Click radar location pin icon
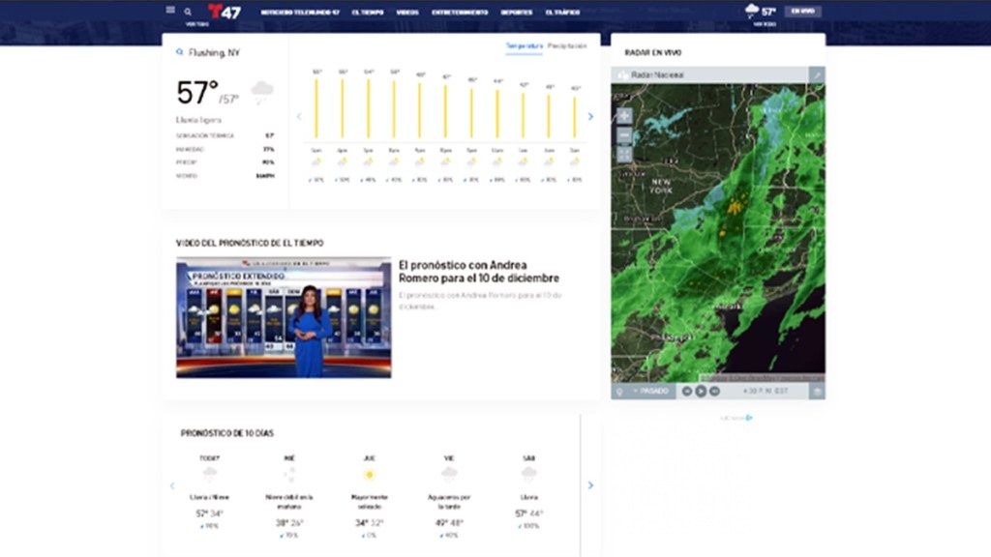 point(619,392)
